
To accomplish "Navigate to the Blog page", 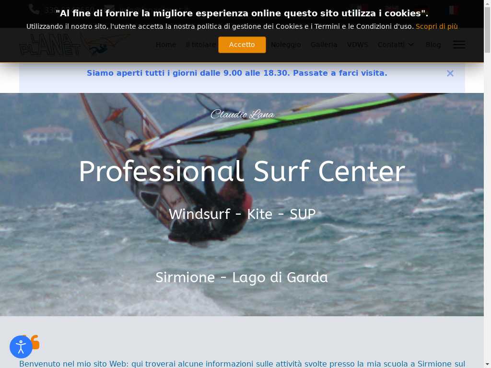I will pos(433,45).
